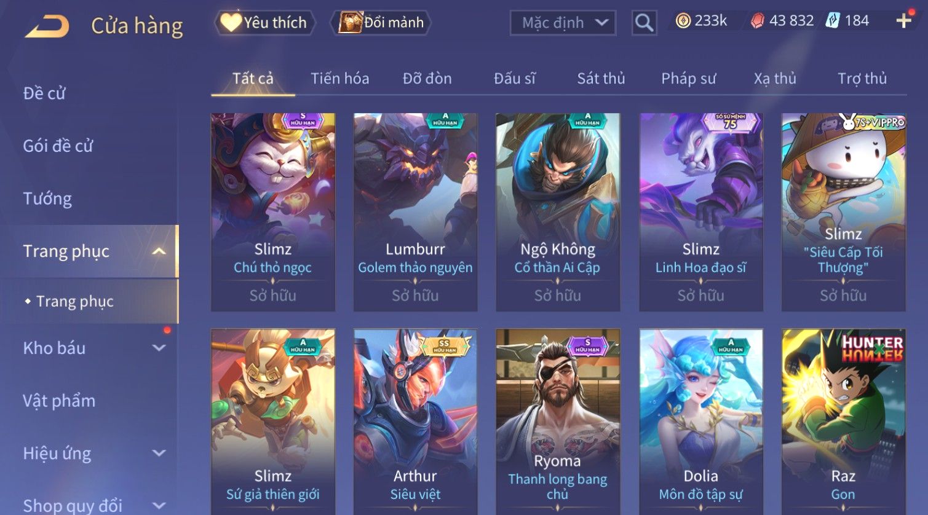
Task: Select the Ngộ Không Cổ thần Ai Cập card
Action: (x=558, y=212)
